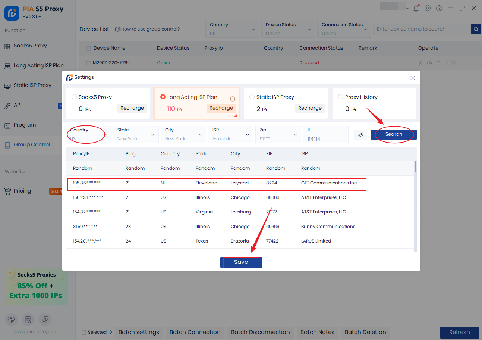Choose the Proxy History radio option
Image resolution: width=482 pixels, height=340 pixels.
click(341, 97)
